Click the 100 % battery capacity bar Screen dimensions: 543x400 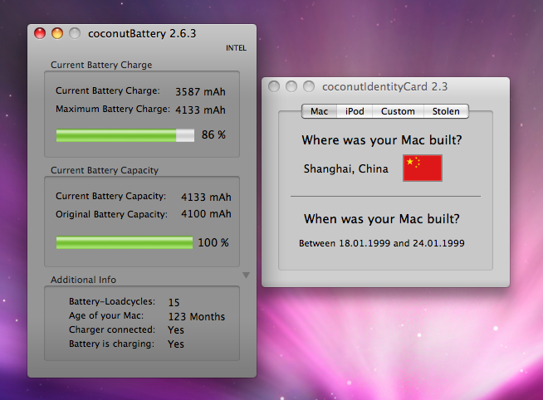point(125,242)
